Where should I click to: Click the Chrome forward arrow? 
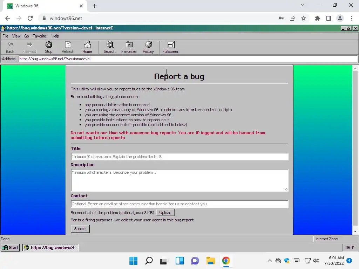coord(19,18)
